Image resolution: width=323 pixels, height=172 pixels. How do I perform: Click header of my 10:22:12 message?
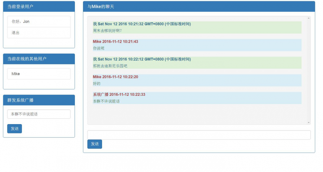[142, 59]
